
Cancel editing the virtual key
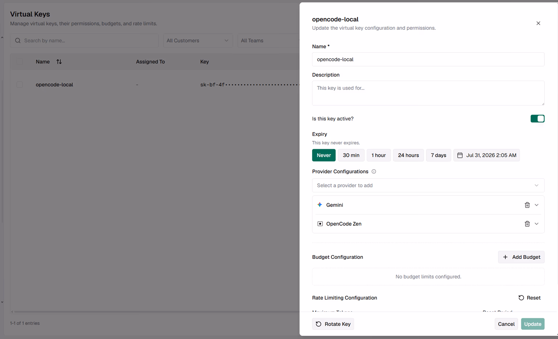[506, 324]
